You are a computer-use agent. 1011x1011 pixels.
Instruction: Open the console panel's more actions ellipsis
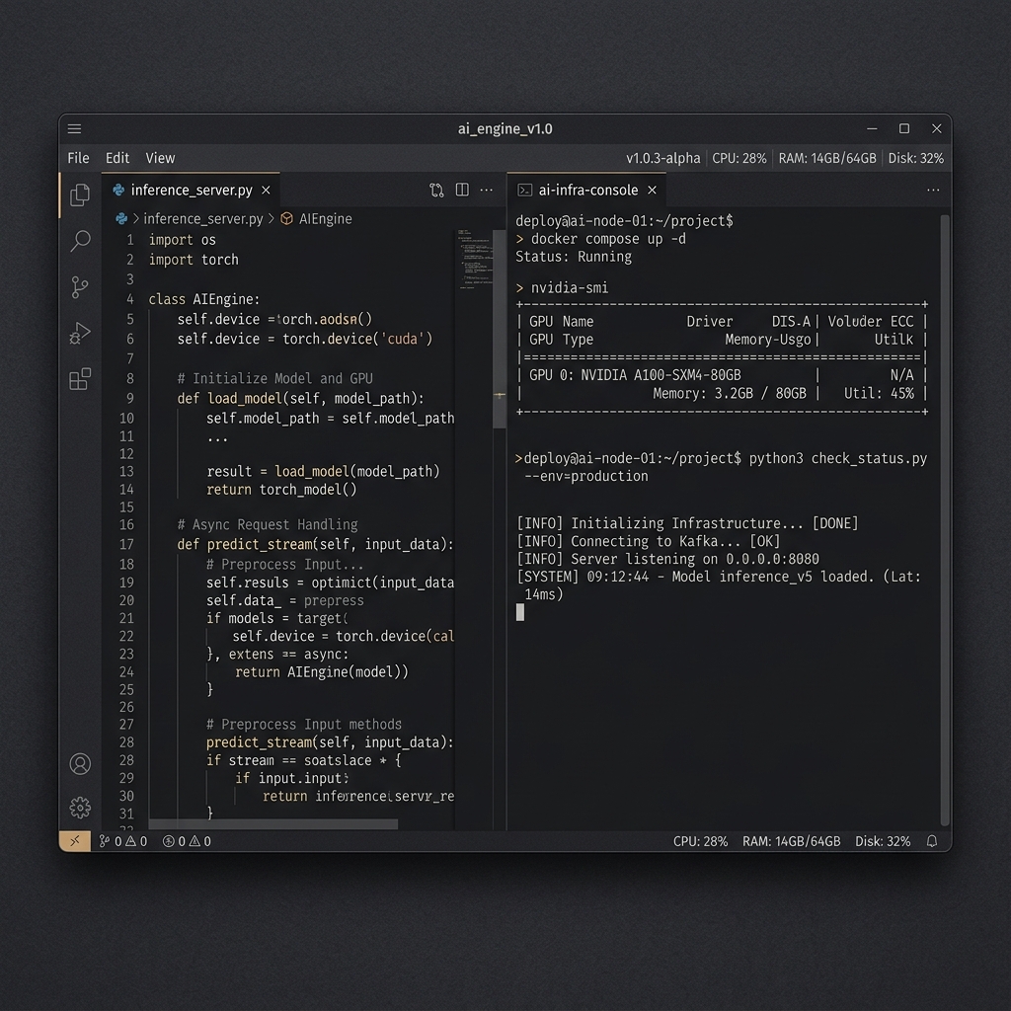932,191
